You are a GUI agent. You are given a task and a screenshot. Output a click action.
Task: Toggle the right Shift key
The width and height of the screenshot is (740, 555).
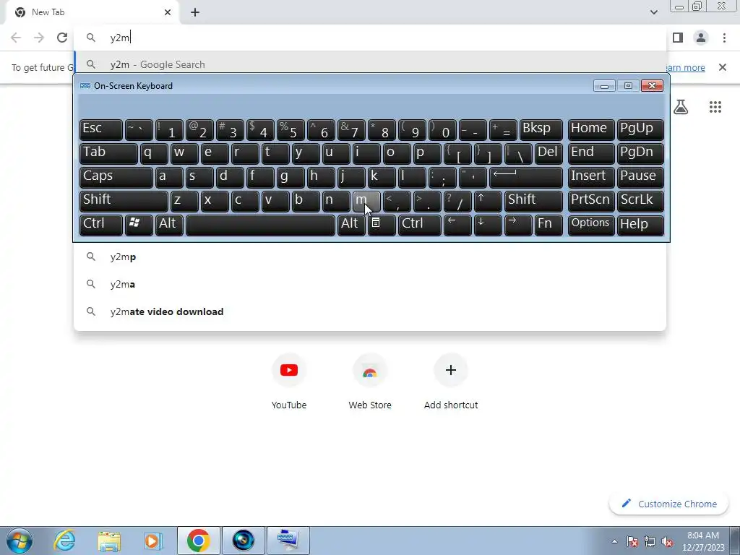pyautogui.click(x=534, y=201)
